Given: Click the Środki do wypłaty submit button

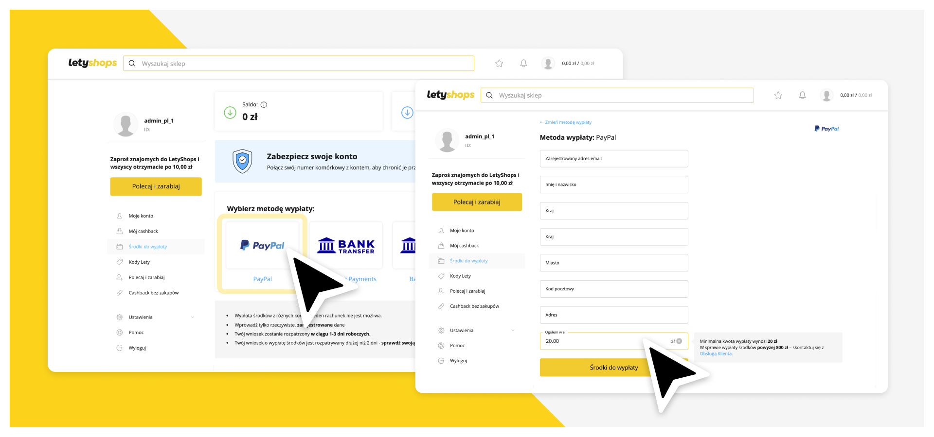Looking at the screenshot, I should (x=614, y=368).
